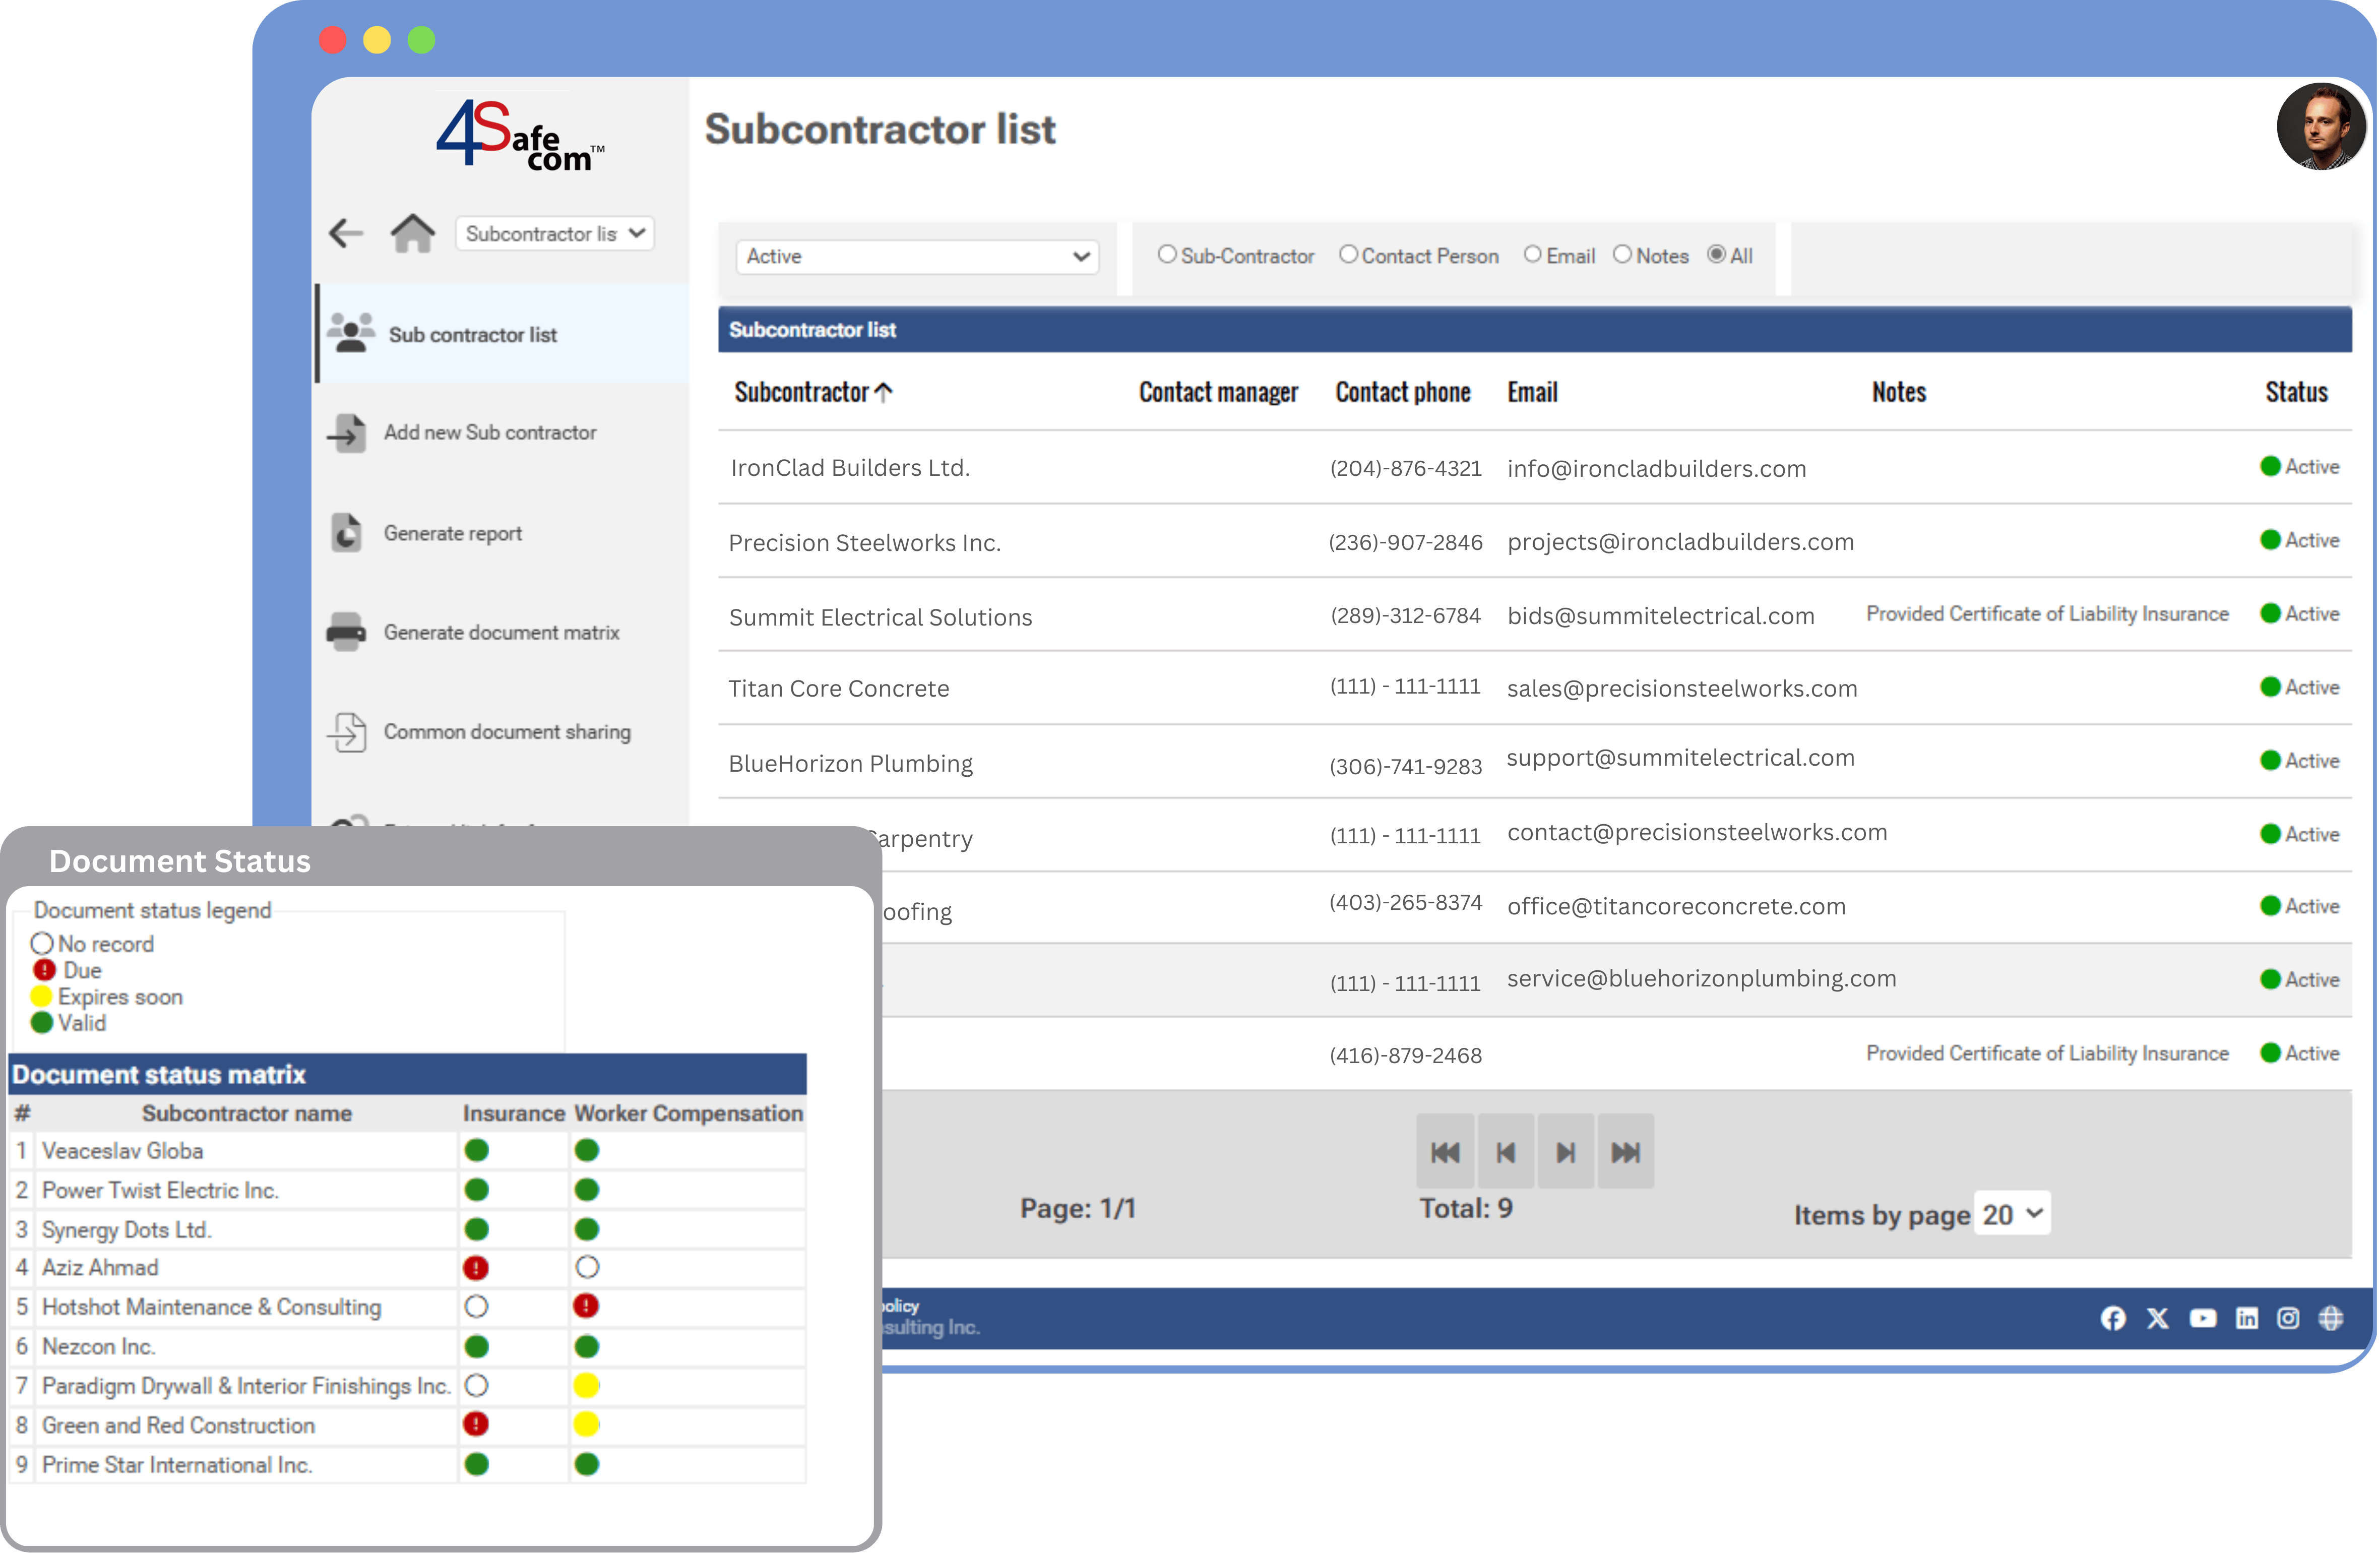Click Titan Core Concrete row name
Screen dimensions: 2380x1553
[839, 689]
